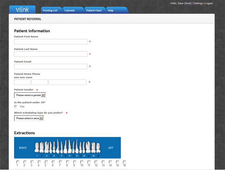Screen dimensions: 225x170
Task: Check extraction tooth 4 checkbox
Action: point(39,162)
